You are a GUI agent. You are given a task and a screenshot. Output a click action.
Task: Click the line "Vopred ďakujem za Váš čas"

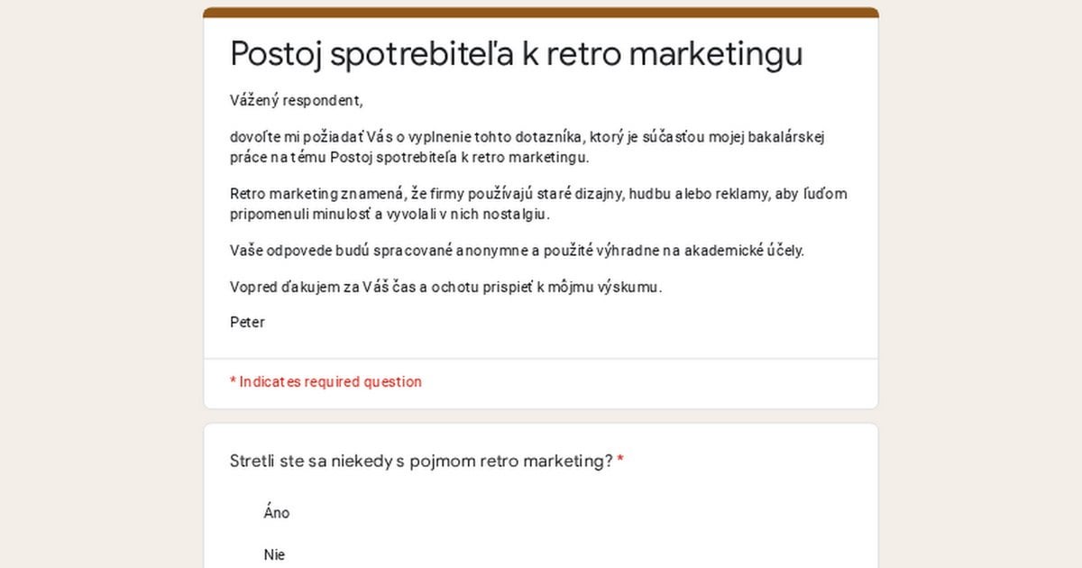446,288
